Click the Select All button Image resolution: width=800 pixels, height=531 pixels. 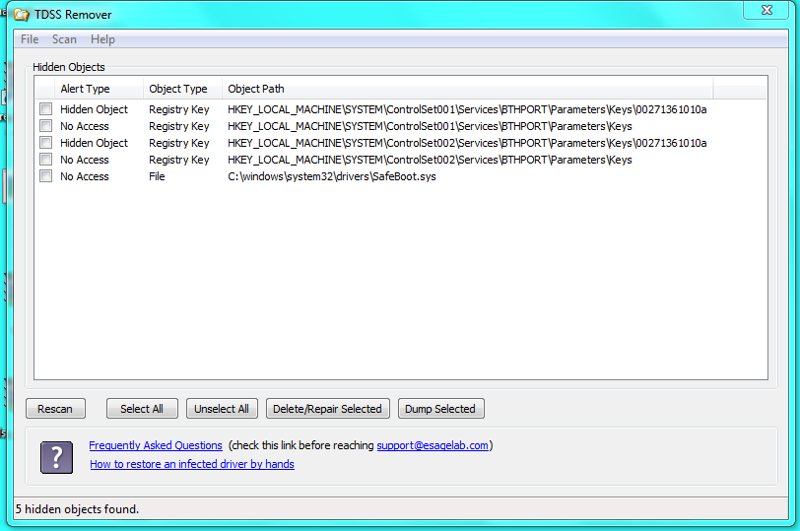[142, 409]
